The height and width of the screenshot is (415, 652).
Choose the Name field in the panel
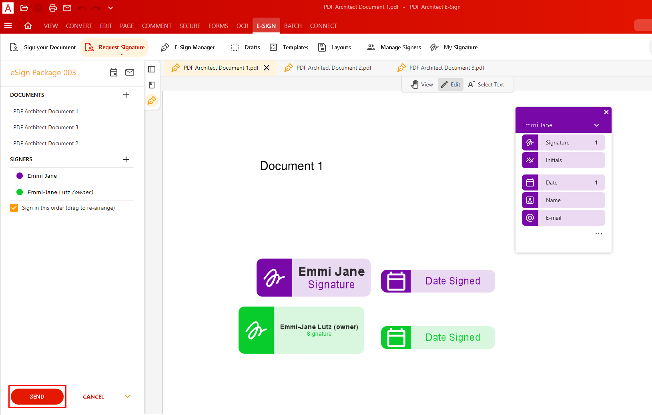coord(564,200)
